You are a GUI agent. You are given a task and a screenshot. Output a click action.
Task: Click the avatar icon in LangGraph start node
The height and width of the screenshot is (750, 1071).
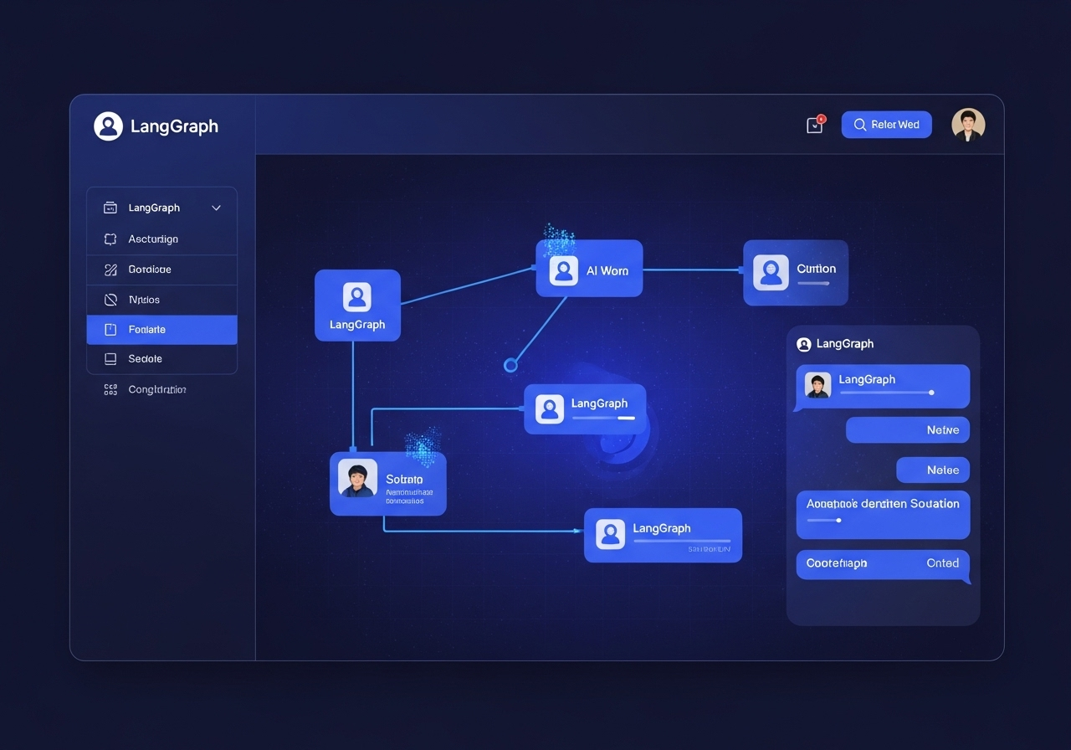[357, 296]
